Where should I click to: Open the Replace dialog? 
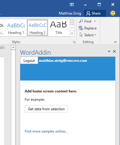point(88,28)
